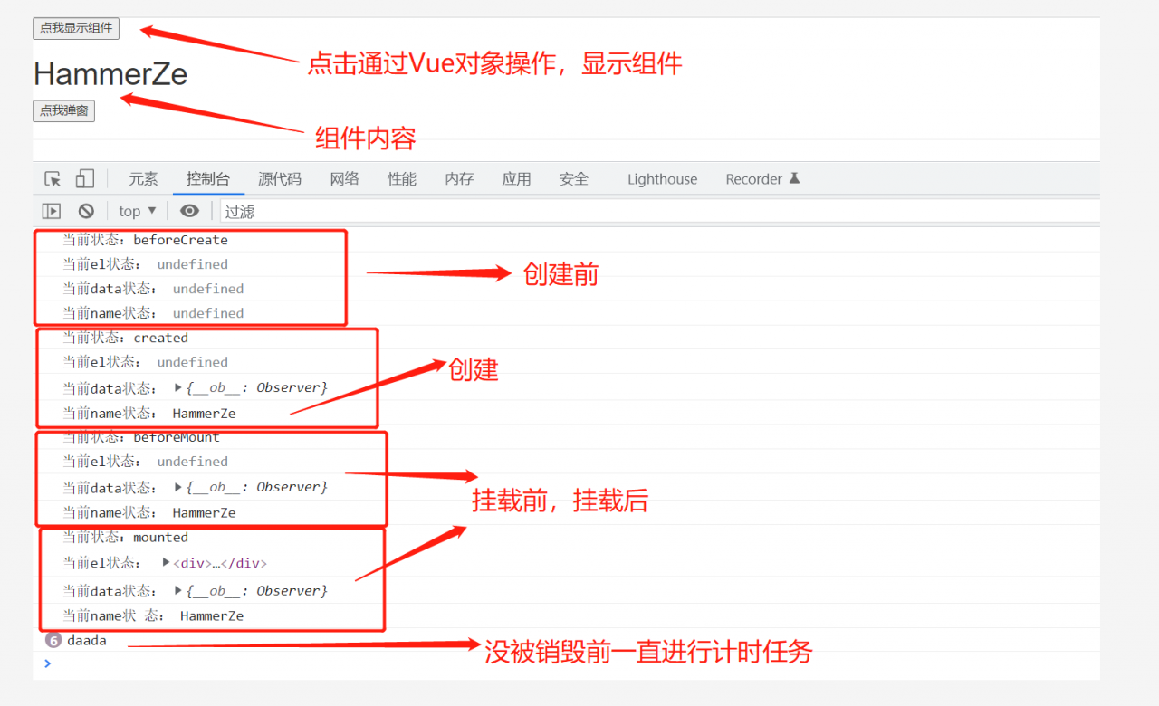Expand the Observer object under beforeMount state

(x=178, y=487)
